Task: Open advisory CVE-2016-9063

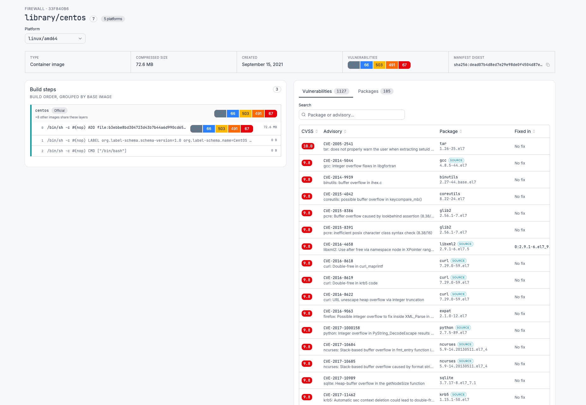Action: pos(338,311)
